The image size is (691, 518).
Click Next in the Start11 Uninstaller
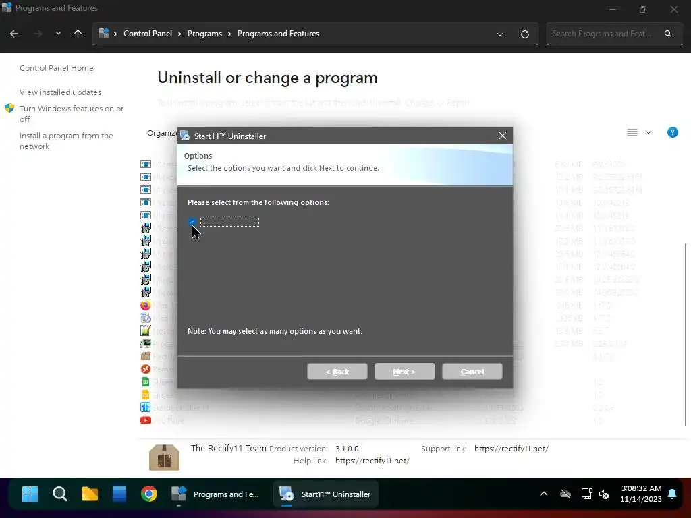pyautogui.click(x=404, y=372)
